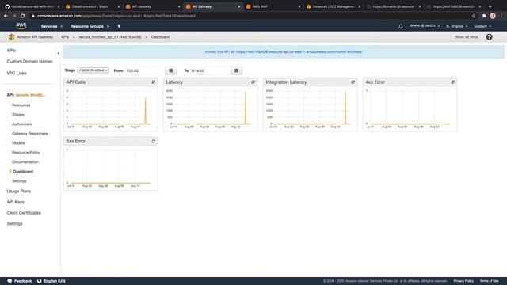
Task: Open the browser profile avatar
Action: click(x=493, y=16)
